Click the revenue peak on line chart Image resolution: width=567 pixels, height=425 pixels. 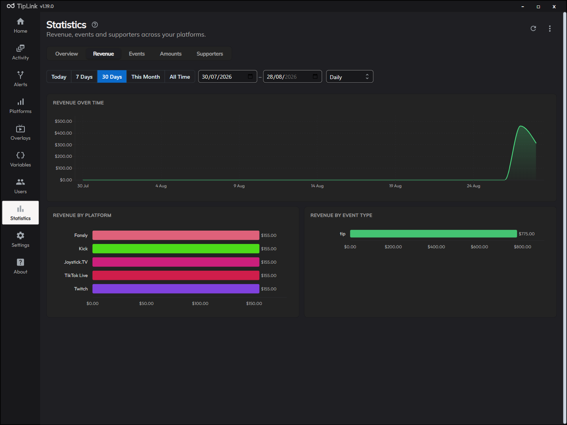point(521,126)
